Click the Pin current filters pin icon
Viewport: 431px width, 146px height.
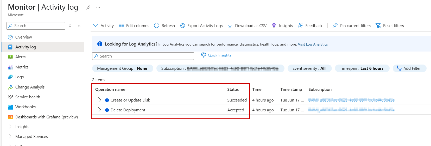[x=335, y=26]
